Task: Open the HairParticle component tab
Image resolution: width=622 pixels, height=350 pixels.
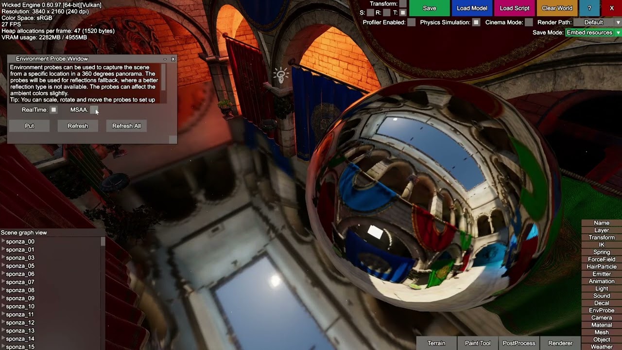Action: (x=602, y=267)
